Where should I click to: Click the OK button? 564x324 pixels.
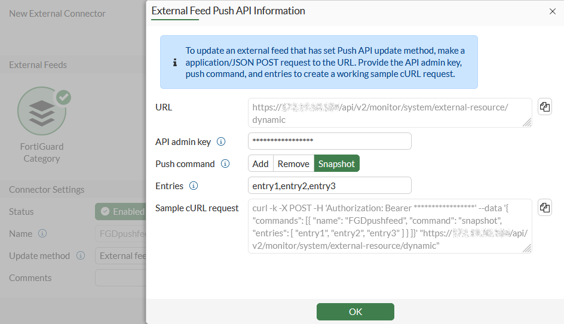click(x=355, y=311)
